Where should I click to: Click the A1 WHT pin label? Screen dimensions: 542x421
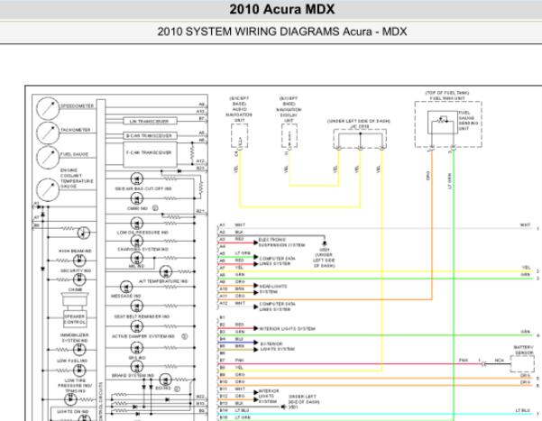click(233, 225)
